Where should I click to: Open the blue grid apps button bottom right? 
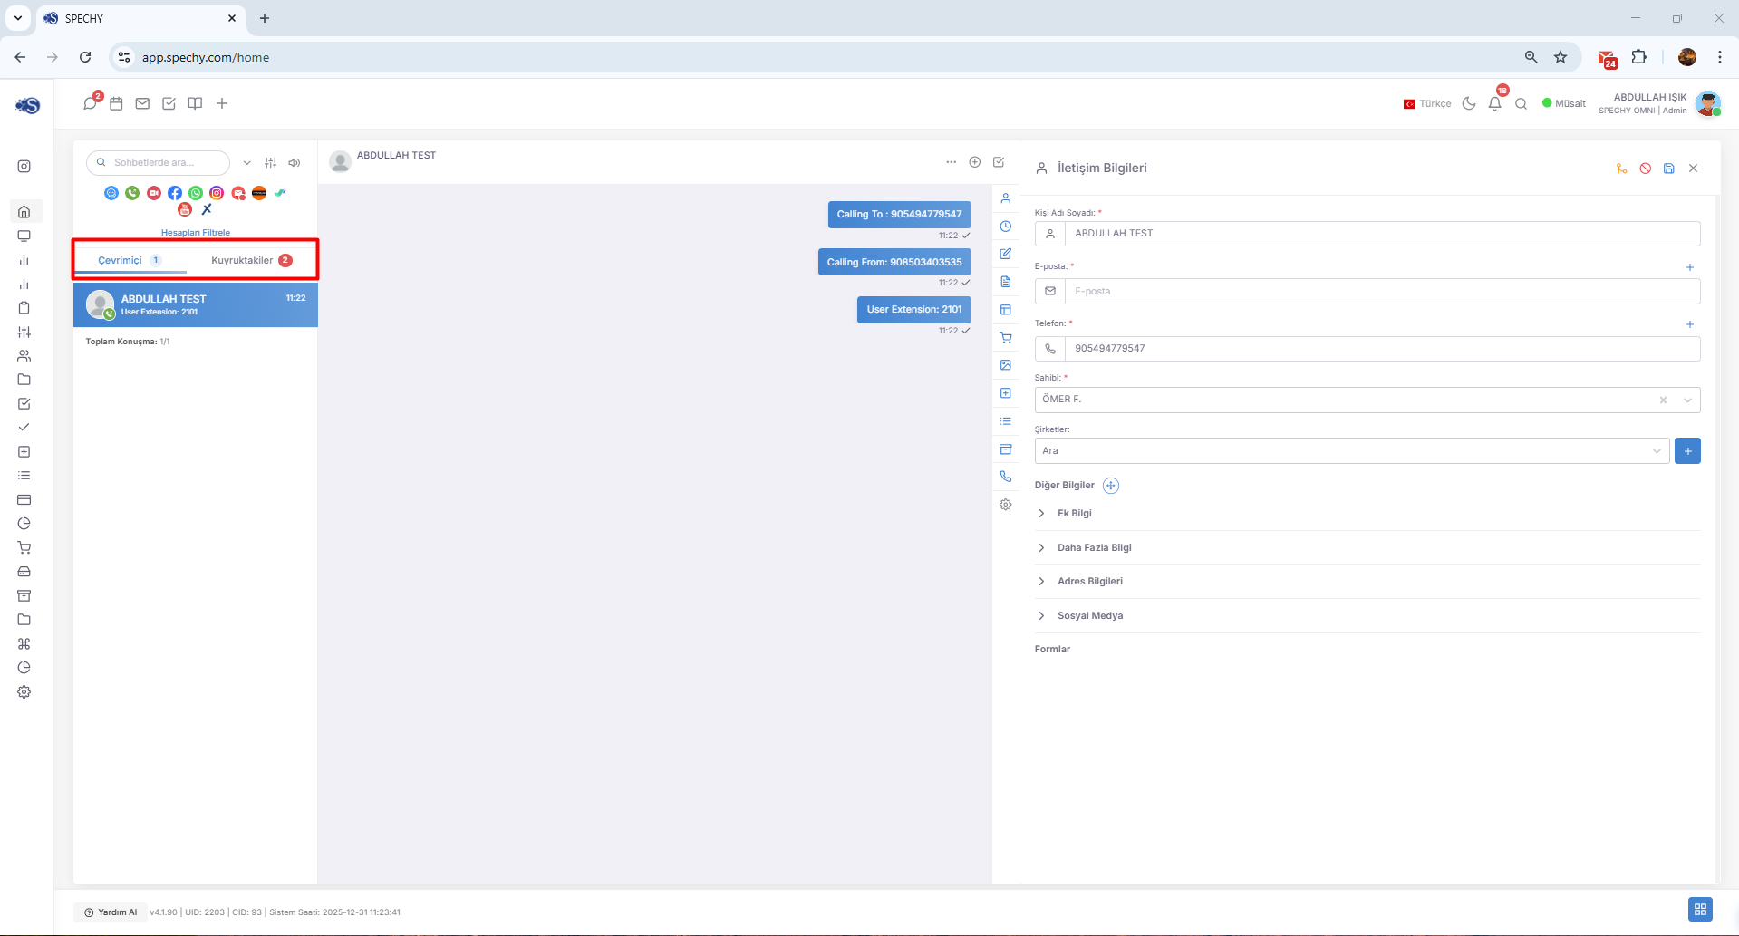pos(1700,909)
